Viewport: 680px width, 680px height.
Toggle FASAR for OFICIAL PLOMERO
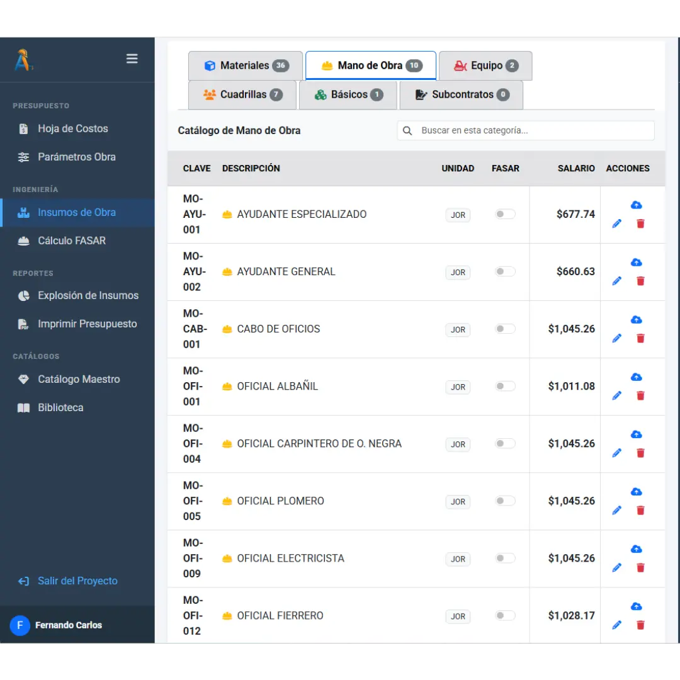coord(505,501)
